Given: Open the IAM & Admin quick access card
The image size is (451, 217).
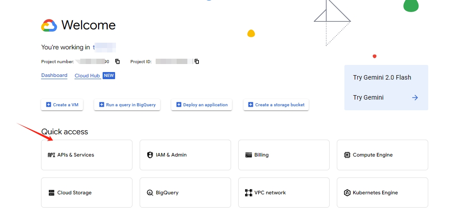Looking at the screenshot, I should tap(185, 155).
